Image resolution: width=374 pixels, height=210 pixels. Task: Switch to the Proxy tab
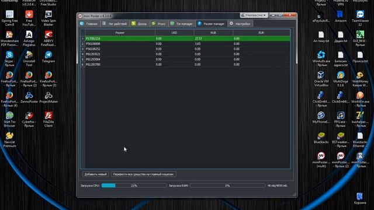click(158, 24)
